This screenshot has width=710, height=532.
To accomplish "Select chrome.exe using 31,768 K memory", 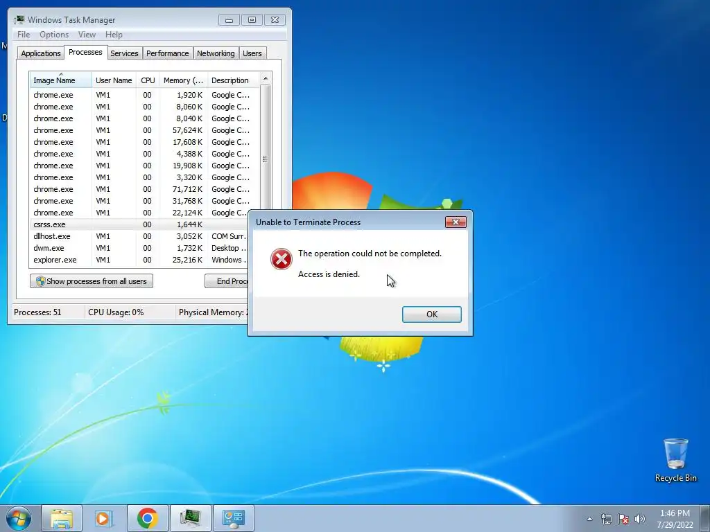I will pyautogui.click(x=145, y=201).
